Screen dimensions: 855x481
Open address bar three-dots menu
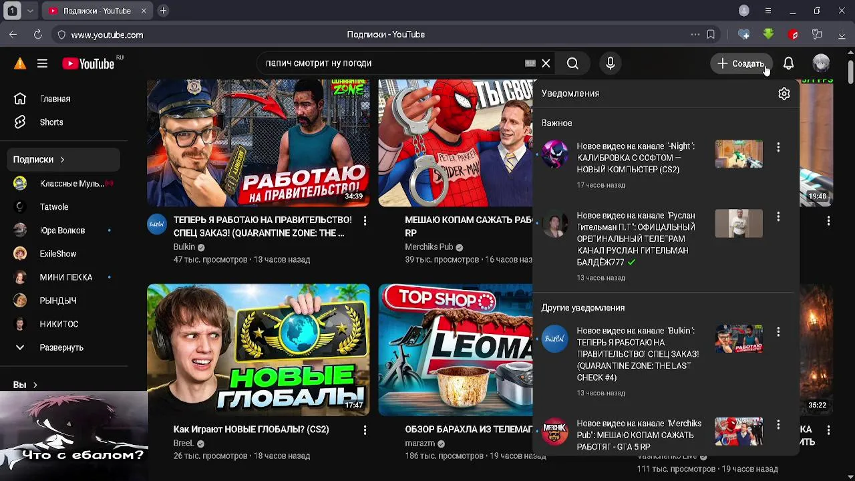tap(695, 35)
